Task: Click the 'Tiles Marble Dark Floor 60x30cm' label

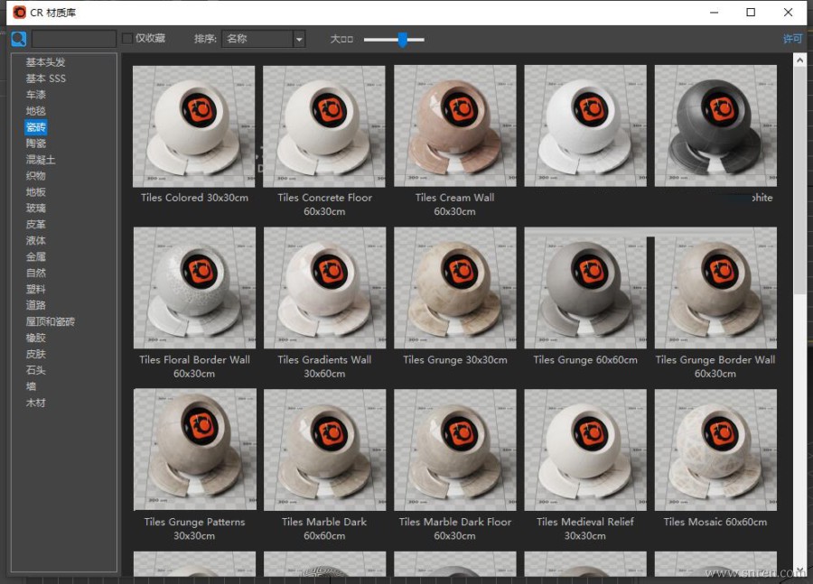Action: [454, 529]
